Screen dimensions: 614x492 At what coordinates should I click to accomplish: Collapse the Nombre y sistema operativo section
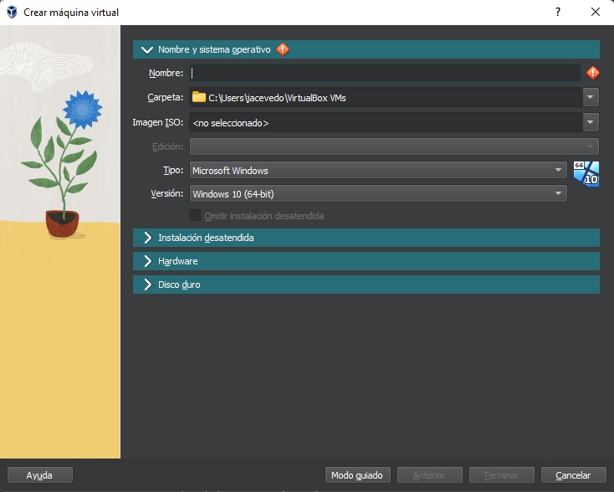click(148, 49)
